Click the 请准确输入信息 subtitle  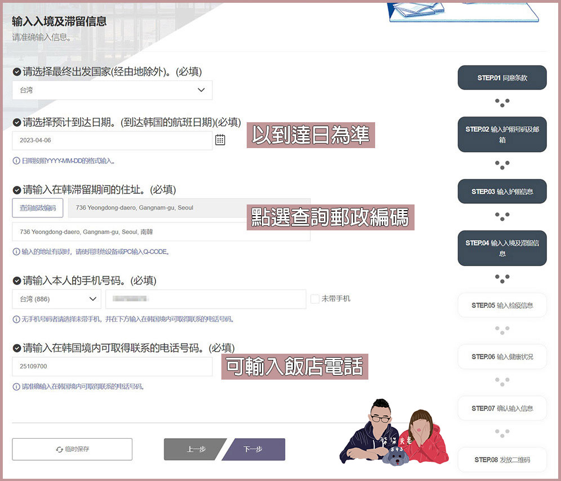(x=42, y=37)
